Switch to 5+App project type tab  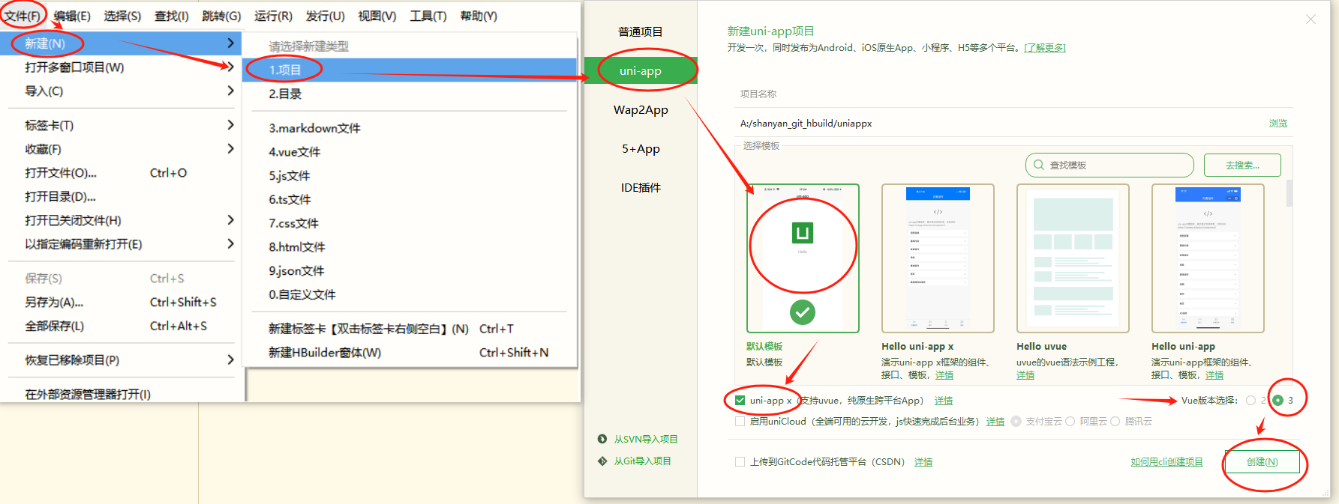click(641, 148)
